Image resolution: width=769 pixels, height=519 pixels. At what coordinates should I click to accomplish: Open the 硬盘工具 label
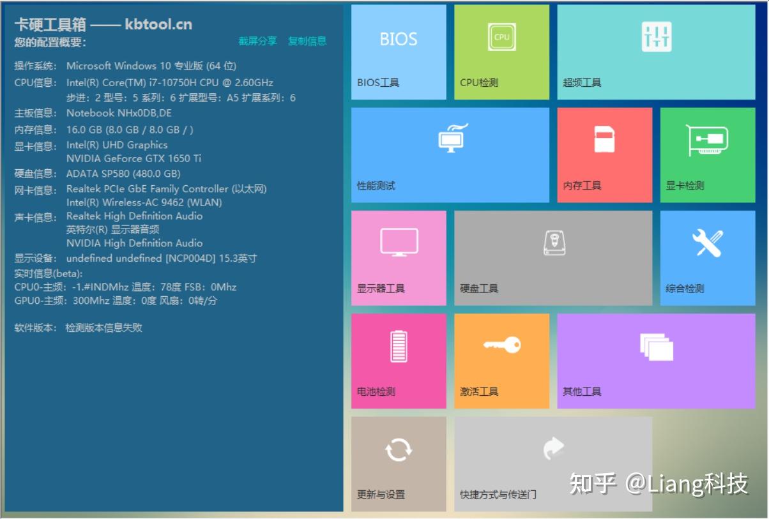tap(479, 289)
